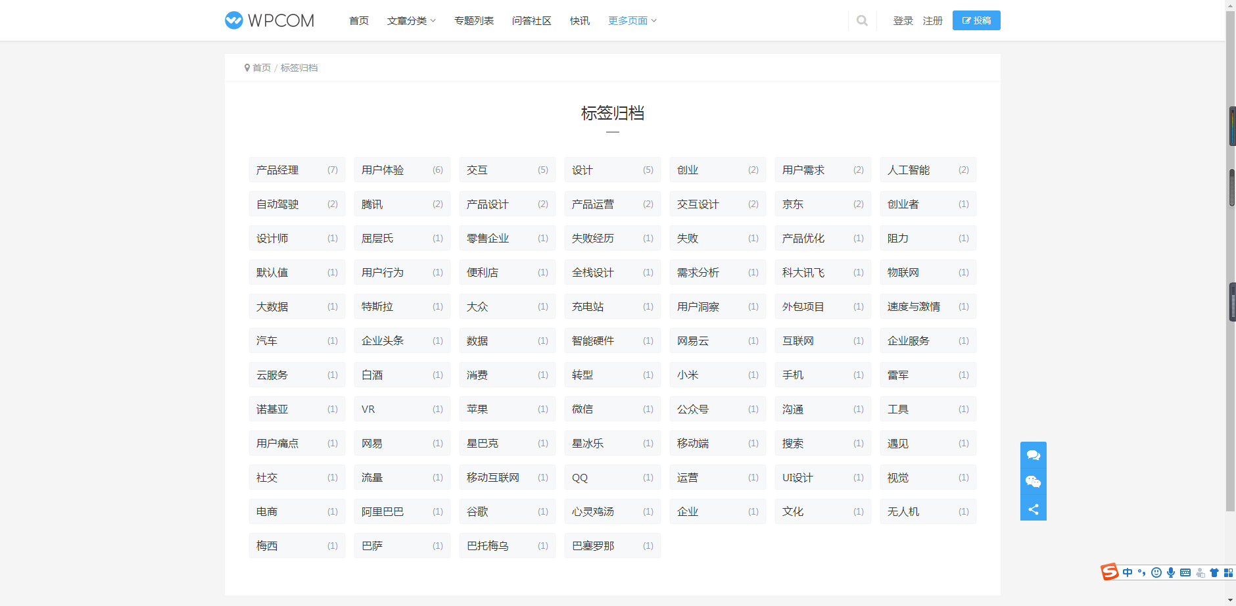Open the 物联网 tag
1236x606 pixels.
tap(928, 272)
